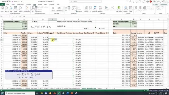Collapse the ribbon chevron
The height and width of the screenshot is (95, 169).
tap(168, 13)
